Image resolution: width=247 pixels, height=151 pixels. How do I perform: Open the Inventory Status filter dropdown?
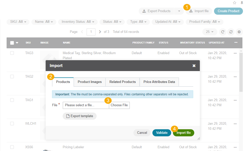[78, 22]
